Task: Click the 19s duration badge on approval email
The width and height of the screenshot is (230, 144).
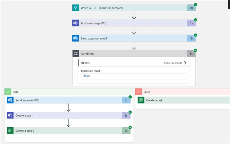Action: point(191,38)
